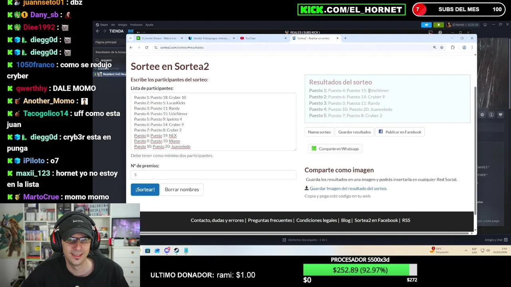The width and height of the screenshot is (511, 287).
Task: Open weather widget 25°C Despejado
Action: pyautogui.click(x=440, y=250)
